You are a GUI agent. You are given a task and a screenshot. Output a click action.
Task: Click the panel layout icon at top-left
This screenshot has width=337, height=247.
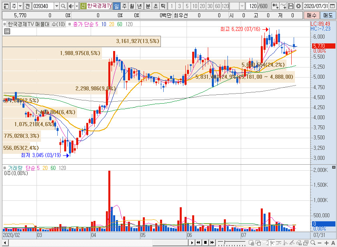[6, 6]
